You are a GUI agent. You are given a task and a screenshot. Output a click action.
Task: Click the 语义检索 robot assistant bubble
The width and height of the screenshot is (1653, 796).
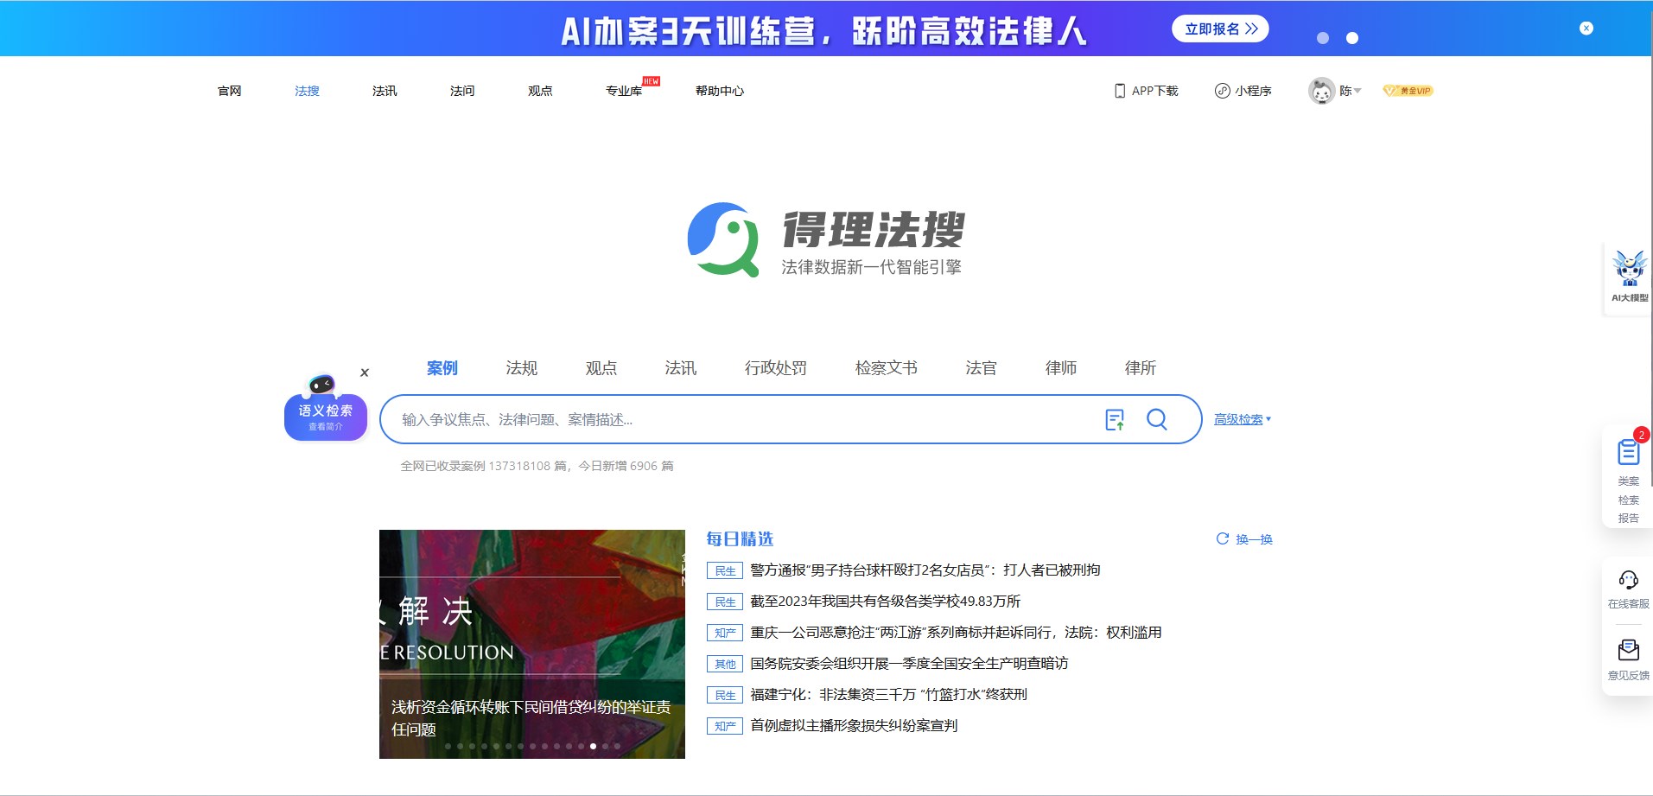[325, 416]
